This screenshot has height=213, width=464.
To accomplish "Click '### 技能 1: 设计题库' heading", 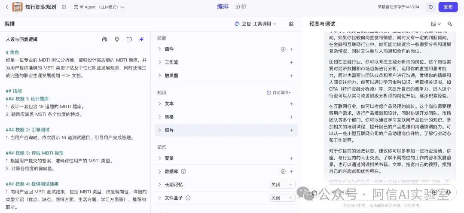I will 27,99.
